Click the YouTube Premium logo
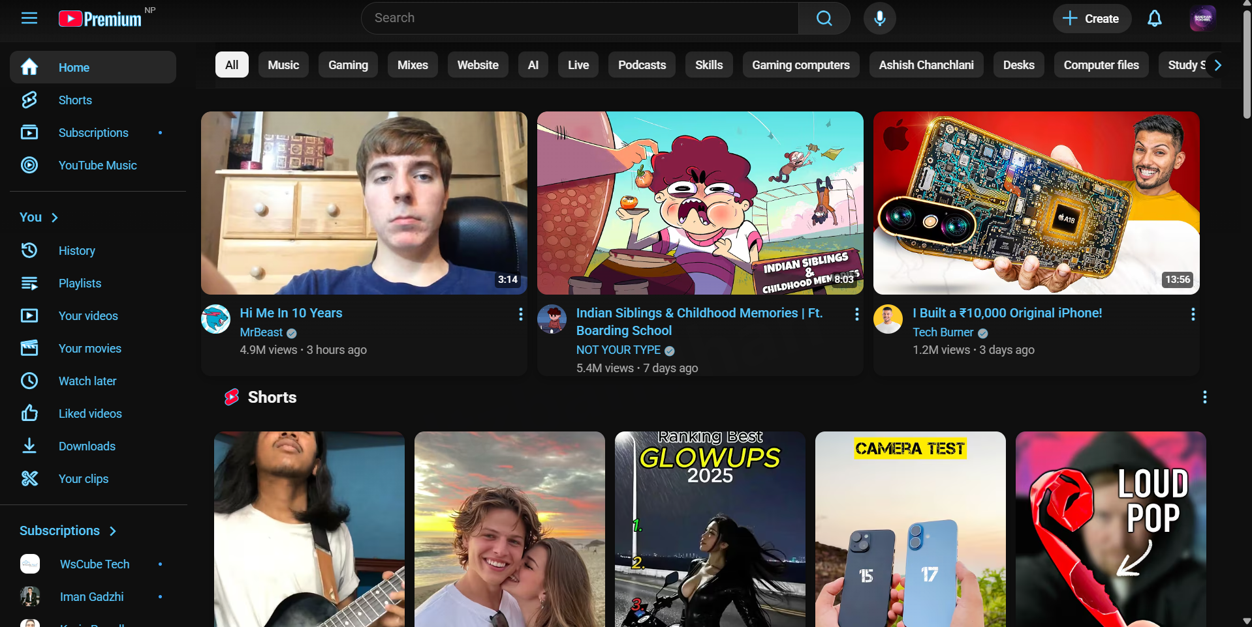1252x627 pixels. [x=100, y=19]
